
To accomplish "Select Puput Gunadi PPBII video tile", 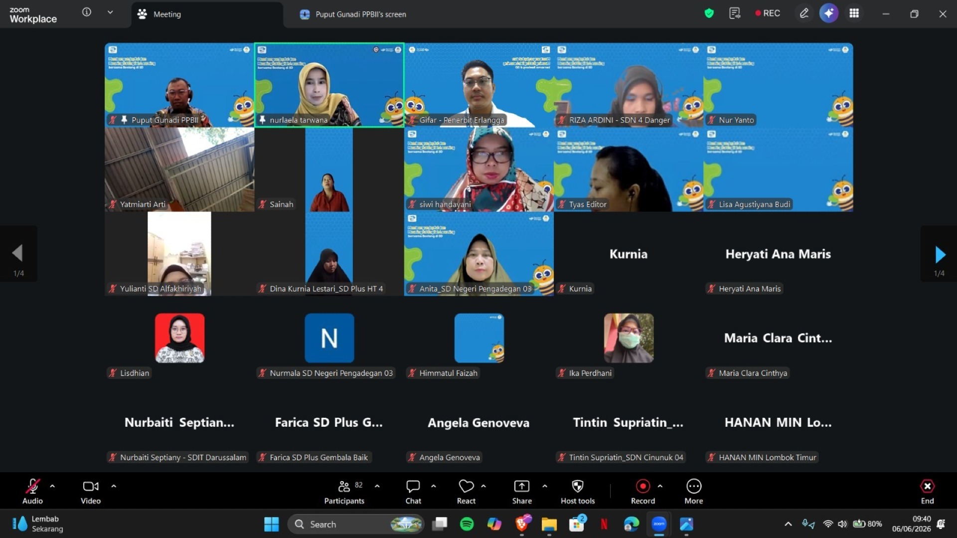I will [x=179, y=85].
